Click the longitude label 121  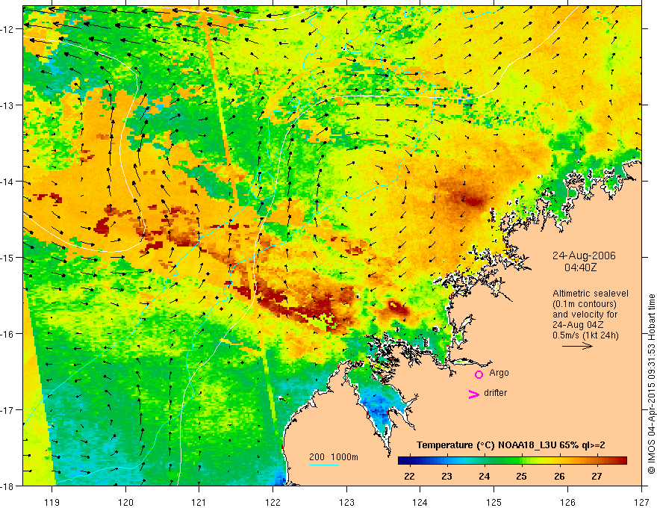[x=199, y=502]
